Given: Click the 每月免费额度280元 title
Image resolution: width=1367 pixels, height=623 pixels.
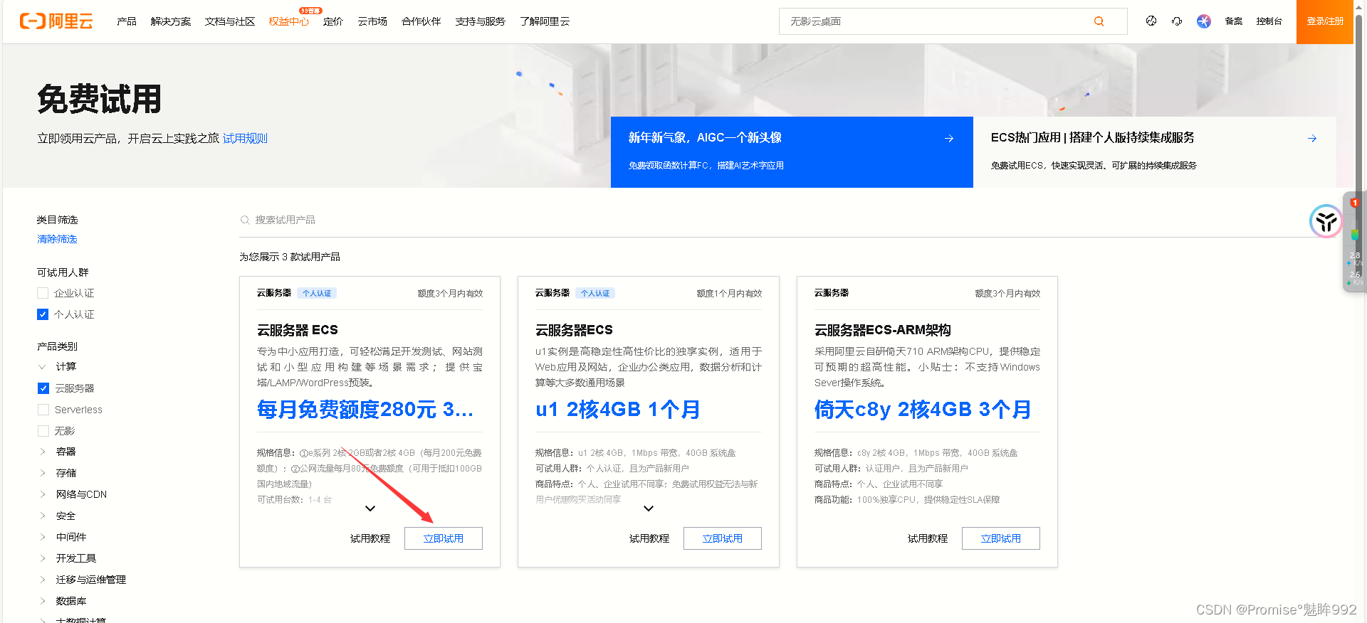Looking at the screenshot, I should point(365,410).
